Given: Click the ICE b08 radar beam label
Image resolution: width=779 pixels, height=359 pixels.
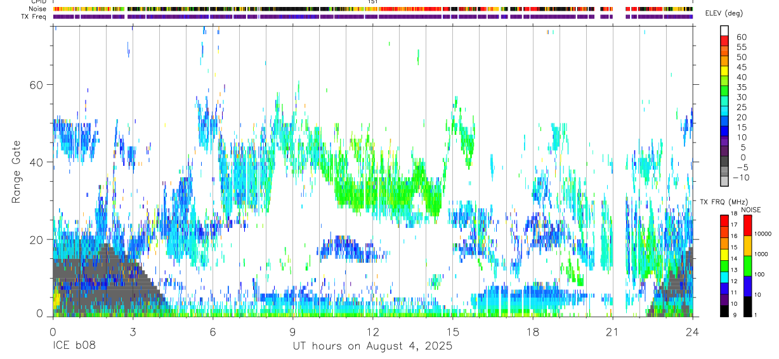Looking at the screenshot, I should [74, 346].
